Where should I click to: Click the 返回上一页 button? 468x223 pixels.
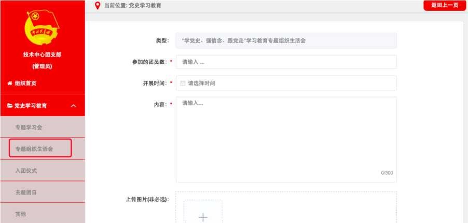click(x=444, y=5)
